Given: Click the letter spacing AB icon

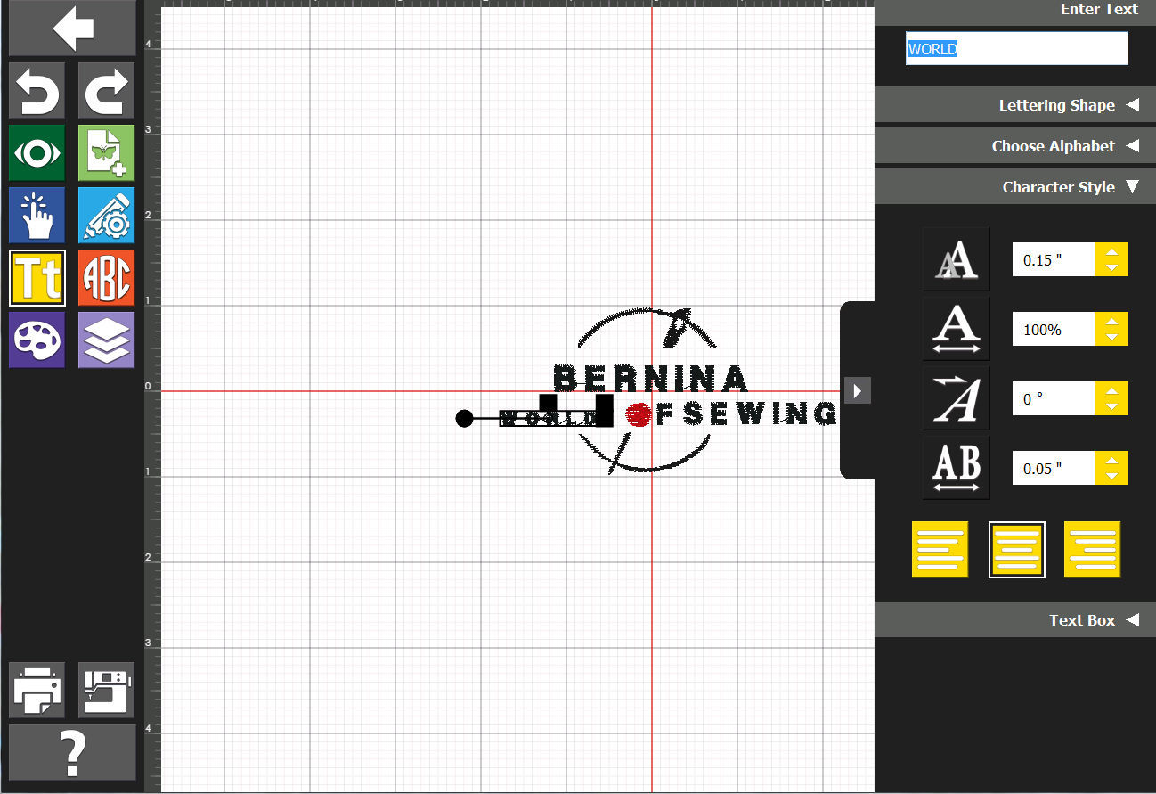Looking at the screenshot, I should click(x=956, y=468).
